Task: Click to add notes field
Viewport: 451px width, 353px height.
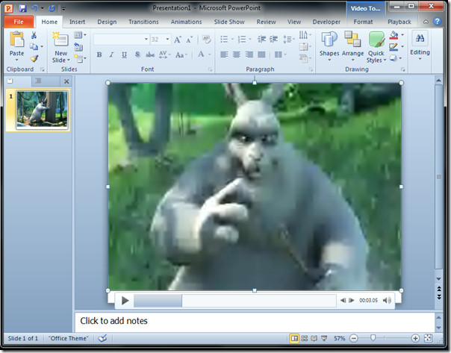Action: click(x=255, y=321)
